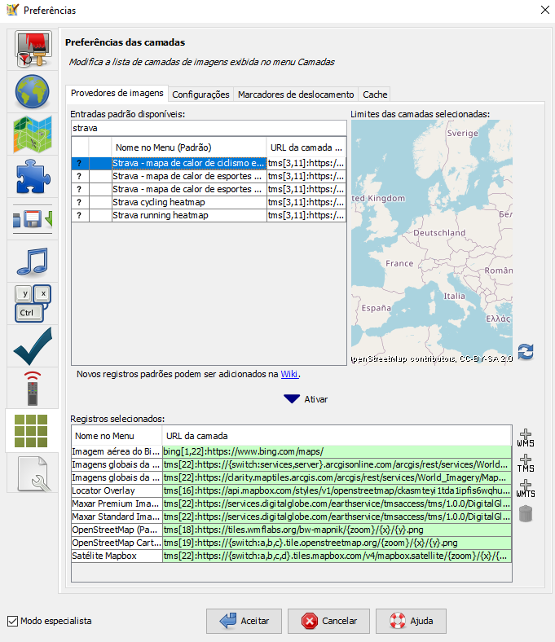Click the Aceitar button

click(244, 621)
